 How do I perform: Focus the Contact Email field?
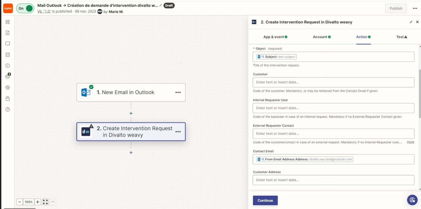pyautogui.click(x=334, y=159)
